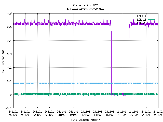Click the chart title 'Currents for MEX'
The height and width of the screenshot is (122, 163).
click(85, 5)
